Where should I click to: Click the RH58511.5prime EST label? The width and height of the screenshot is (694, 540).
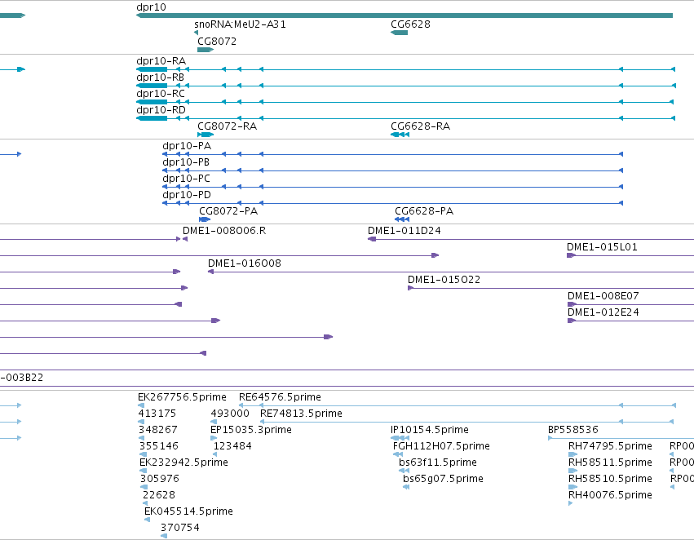tap(610, 463)
